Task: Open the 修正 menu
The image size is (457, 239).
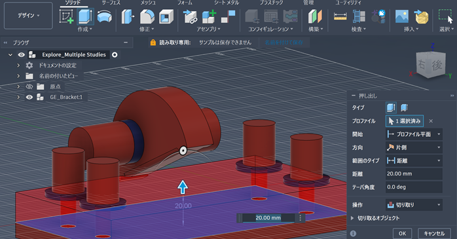Action: pos(147,29)
